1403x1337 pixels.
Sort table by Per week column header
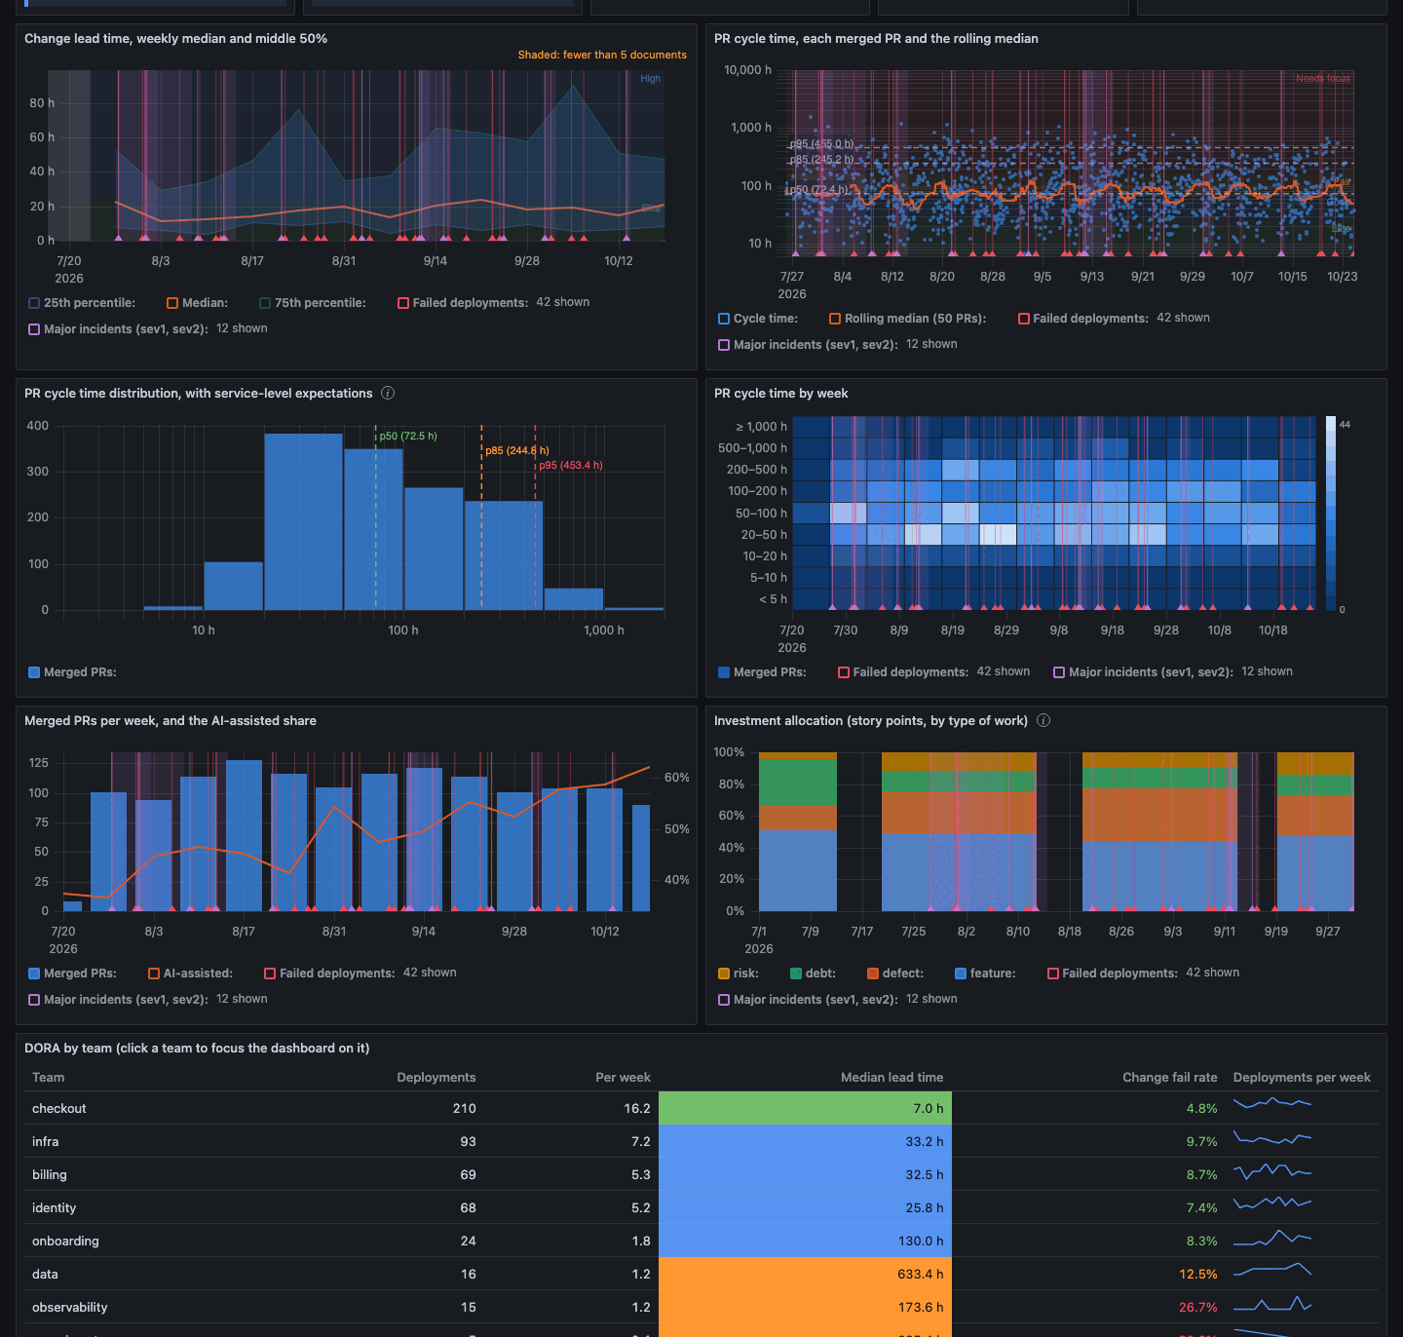tap(623, 1077)
